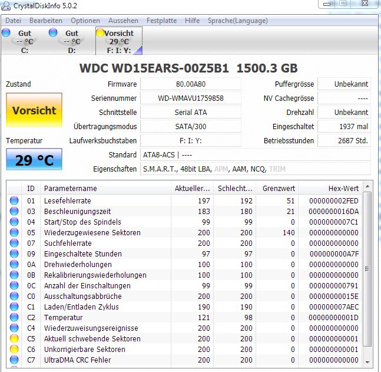The height and width of the screenshot is (372, 381).
Task: Click the Schnittstelle field showing Serial ATA
Action: (x=191, y=113)
